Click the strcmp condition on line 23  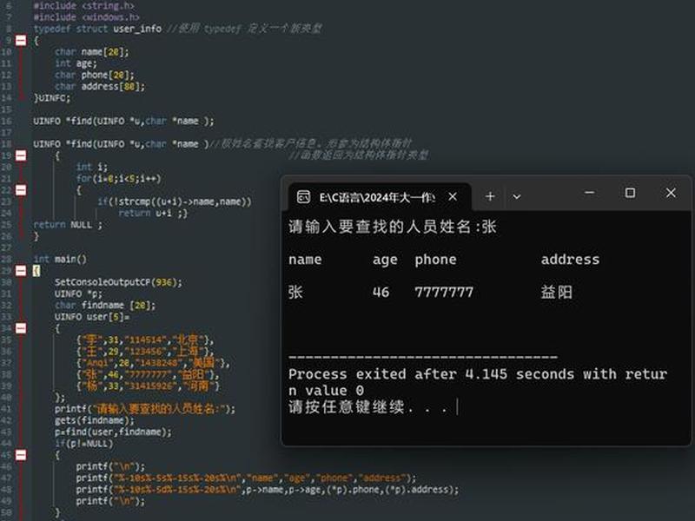(175, 201)
